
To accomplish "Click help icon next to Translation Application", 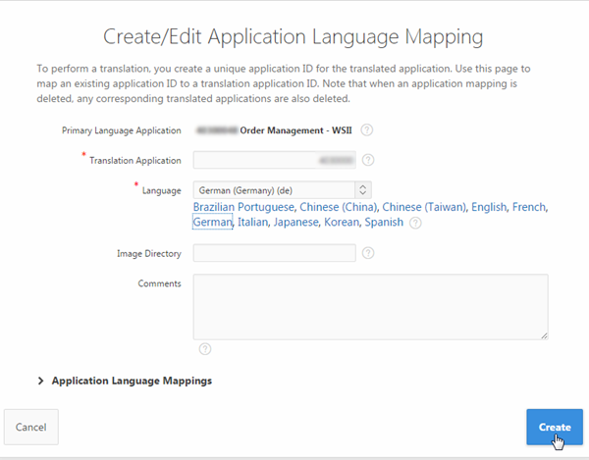I will point(368,160).
